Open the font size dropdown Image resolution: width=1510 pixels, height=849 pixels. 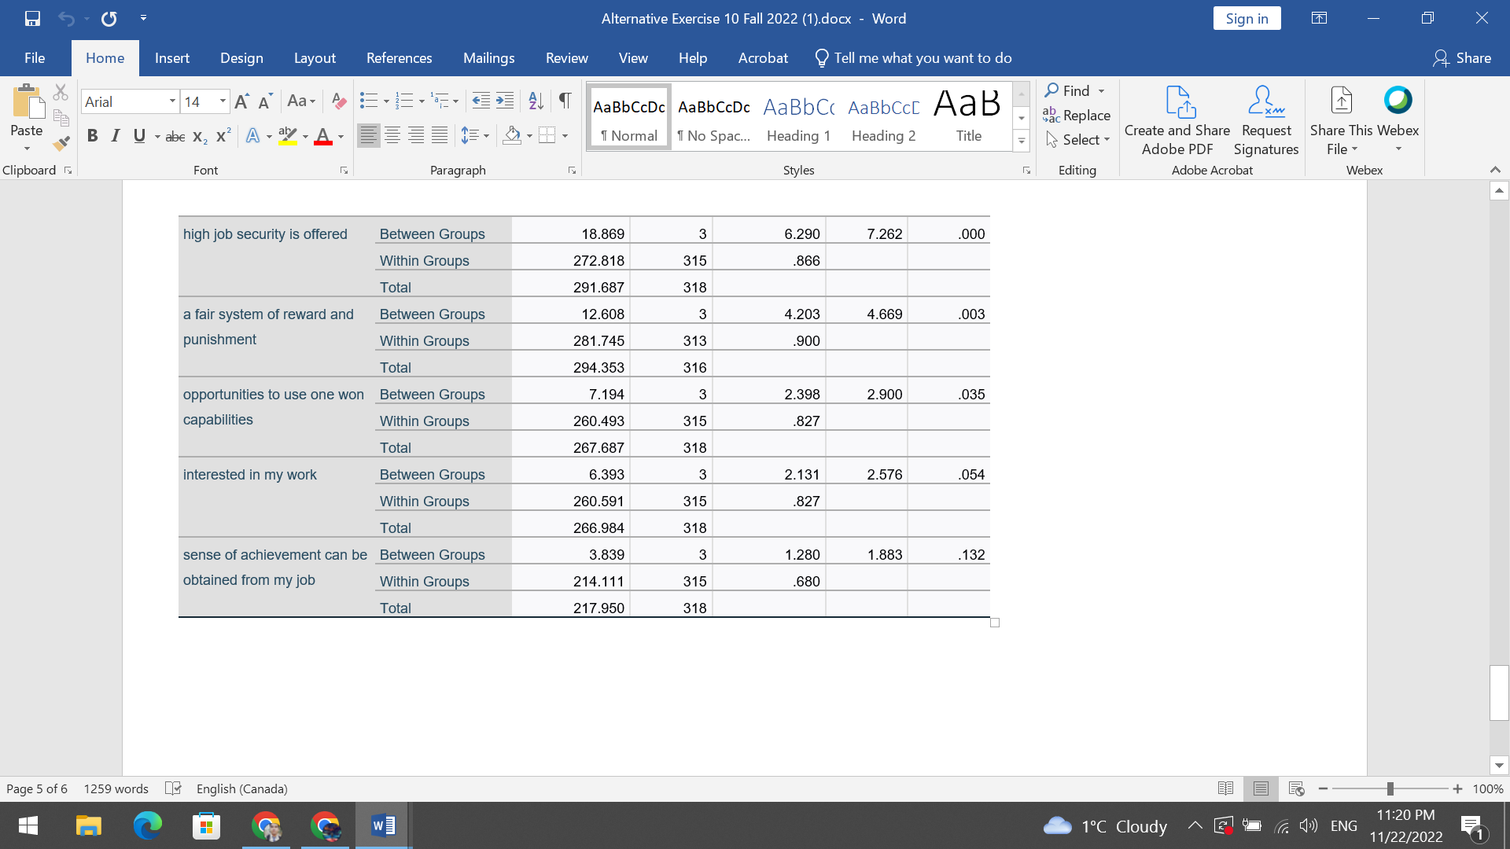222,101
